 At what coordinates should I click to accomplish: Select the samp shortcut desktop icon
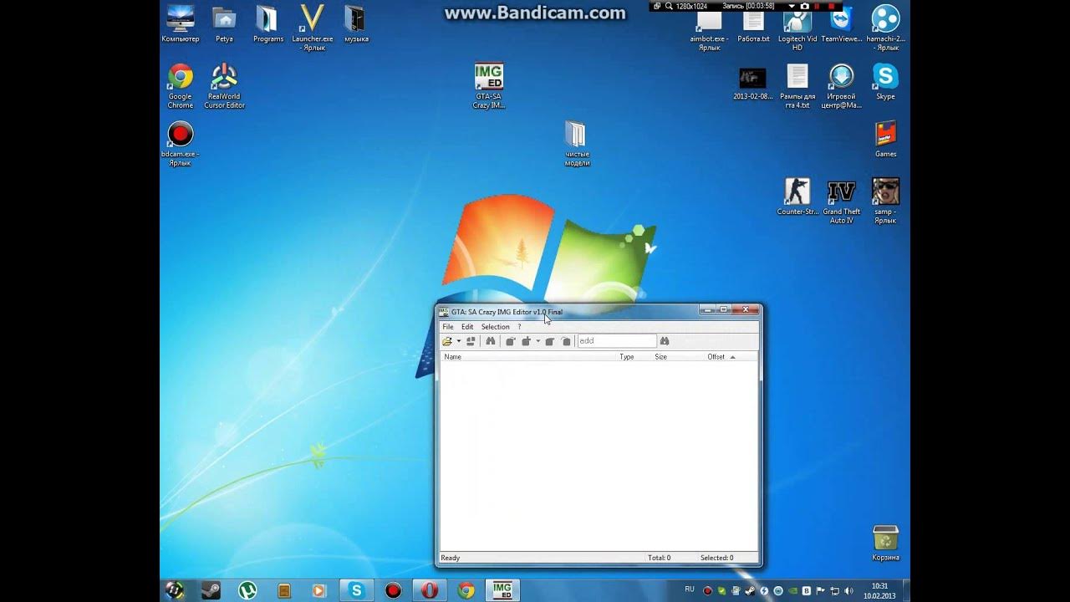[x=885, y=202]
